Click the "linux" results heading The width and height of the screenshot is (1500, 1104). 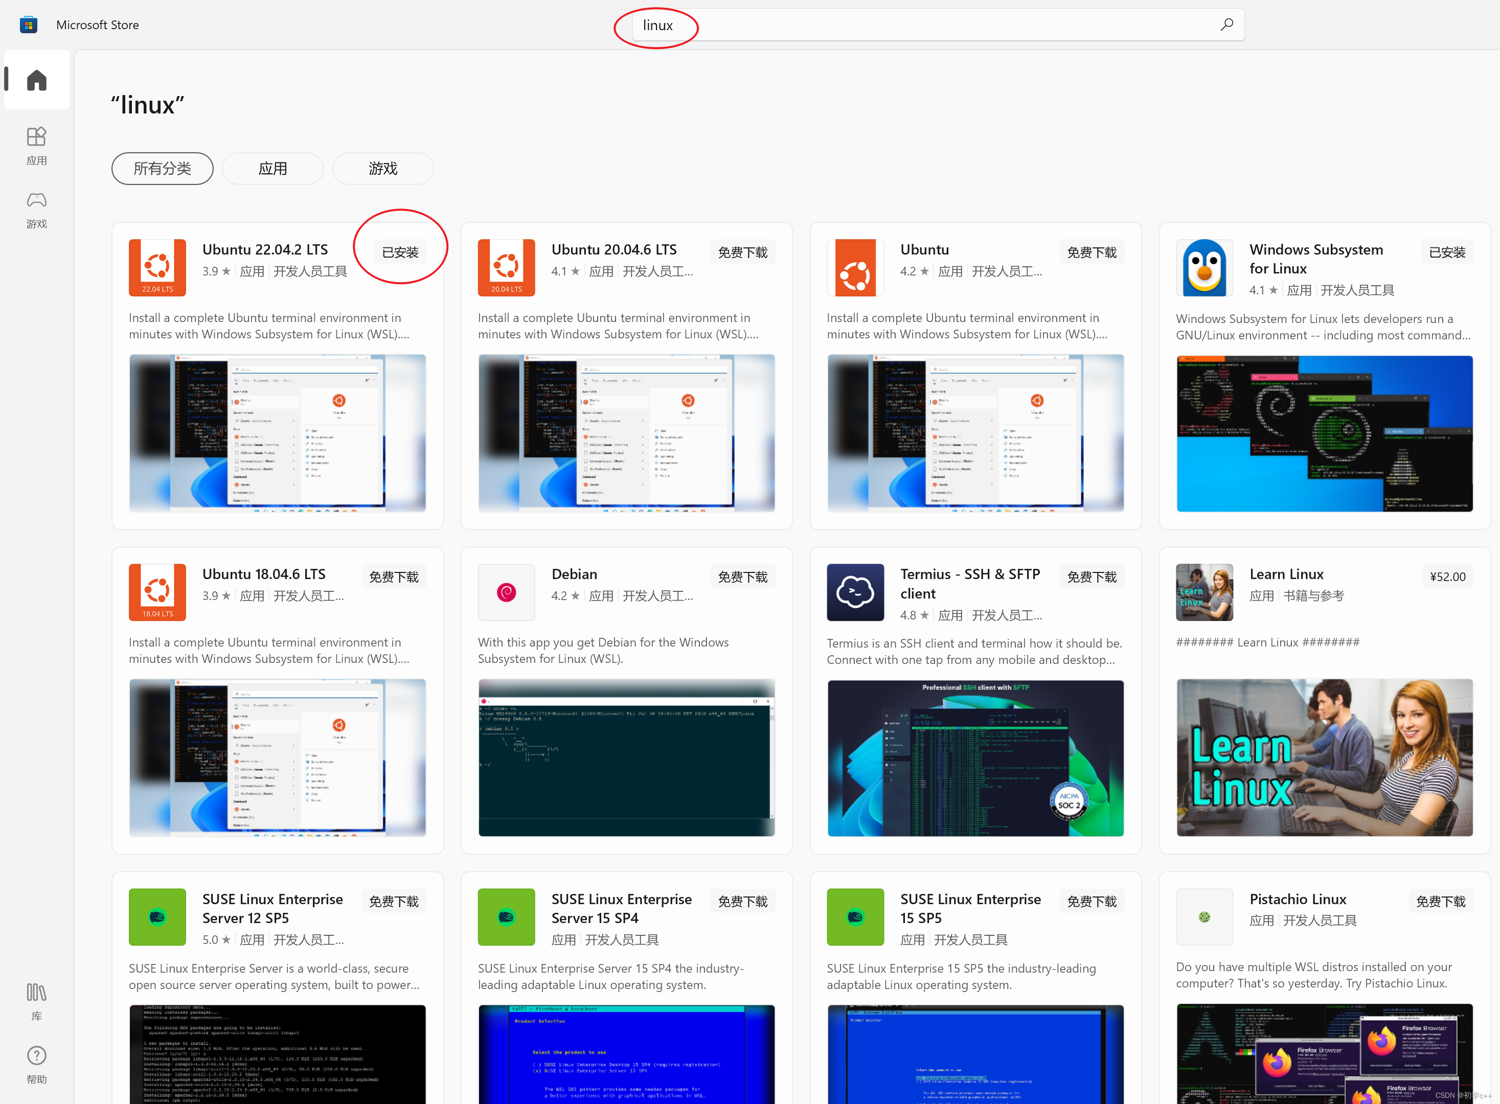(x=147, y=105)
